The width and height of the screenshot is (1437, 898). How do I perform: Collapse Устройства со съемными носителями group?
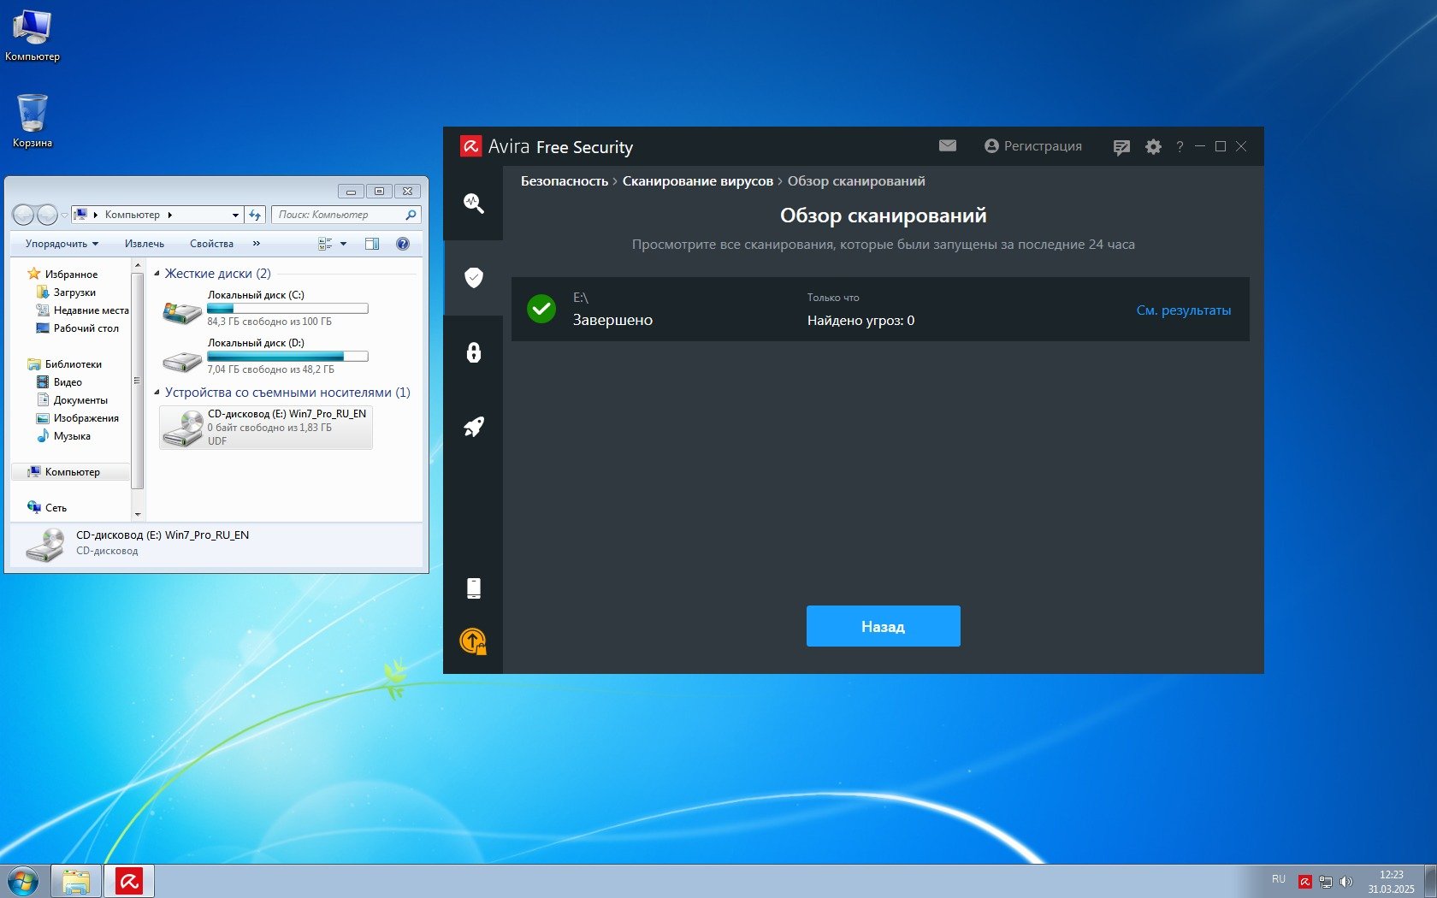point(157,393)
